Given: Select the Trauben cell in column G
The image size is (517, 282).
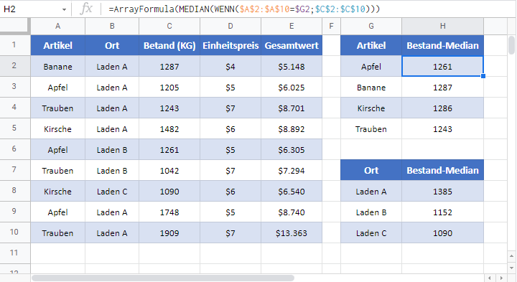Looking at the screenshot, I should point(371,129).
